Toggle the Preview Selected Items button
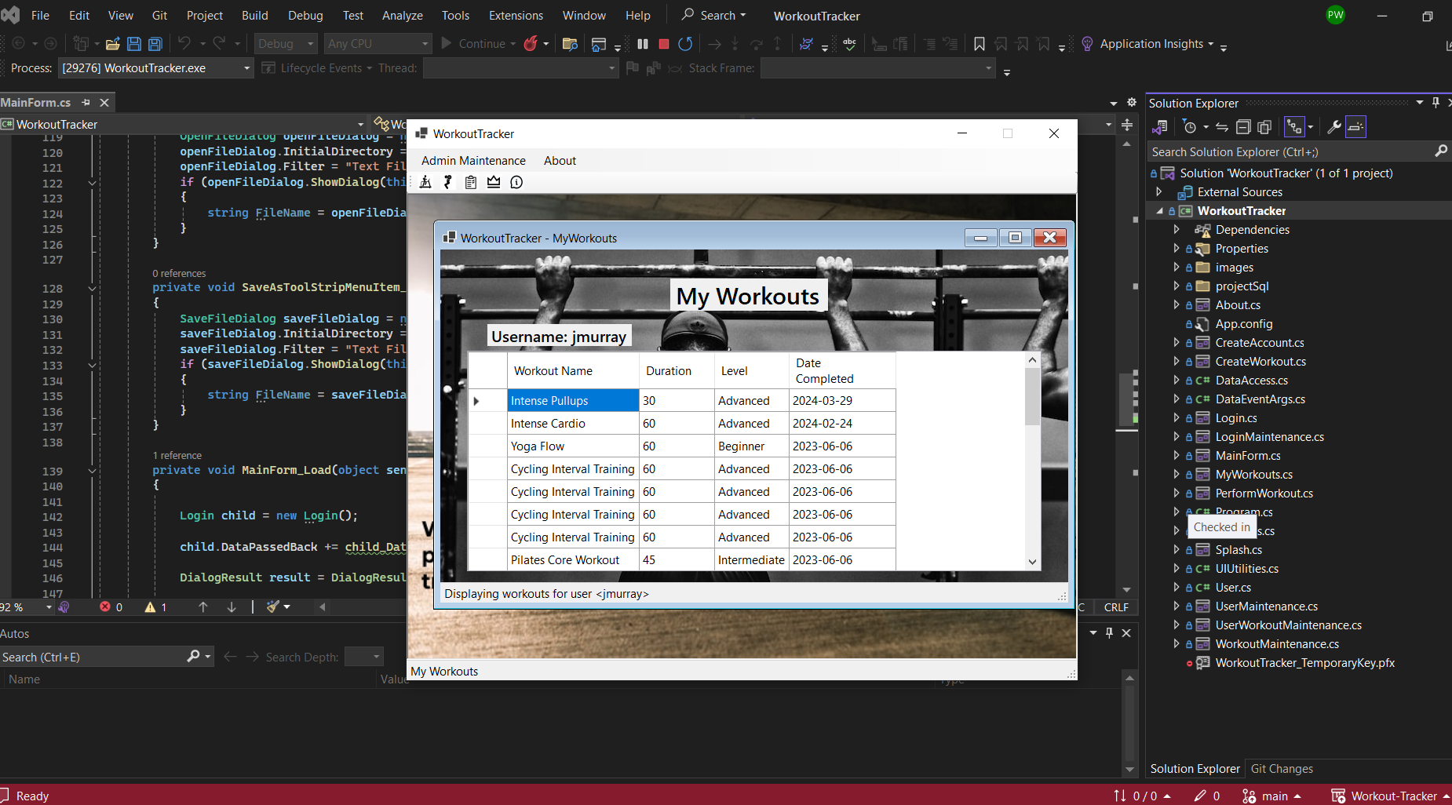The height and width of the screenshot is (805, 1452). (1355, 127)
